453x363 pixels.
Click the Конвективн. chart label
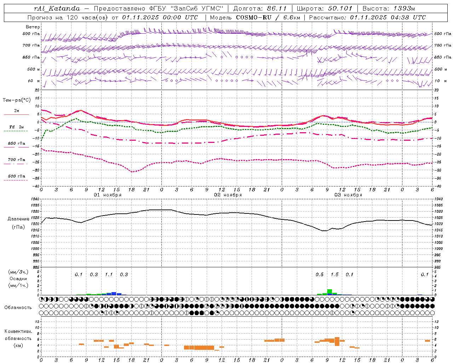[18, 331]
